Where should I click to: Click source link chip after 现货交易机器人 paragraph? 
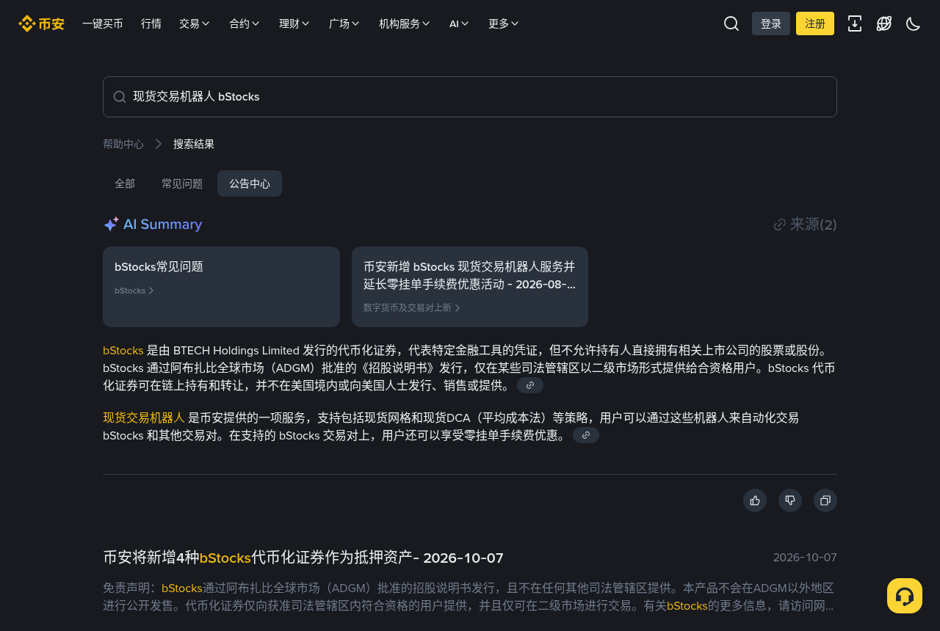(x=586, y=435)
